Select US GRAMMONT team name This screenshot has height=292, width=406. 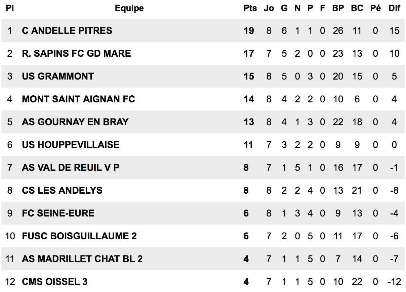coord(58,76)
